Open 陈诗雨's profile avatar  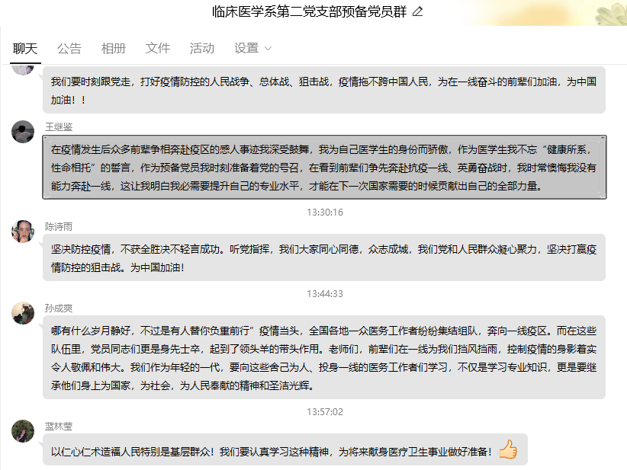tap(23, 231)
